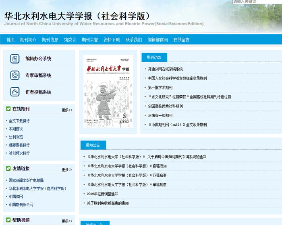Open the 过刊浏览 link
Screen dimensions: 282x225
[16, 137]
